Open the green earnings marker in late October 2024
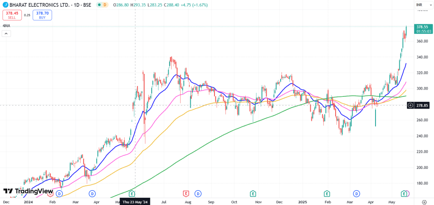The image size is (434, 205). (253, 194)
